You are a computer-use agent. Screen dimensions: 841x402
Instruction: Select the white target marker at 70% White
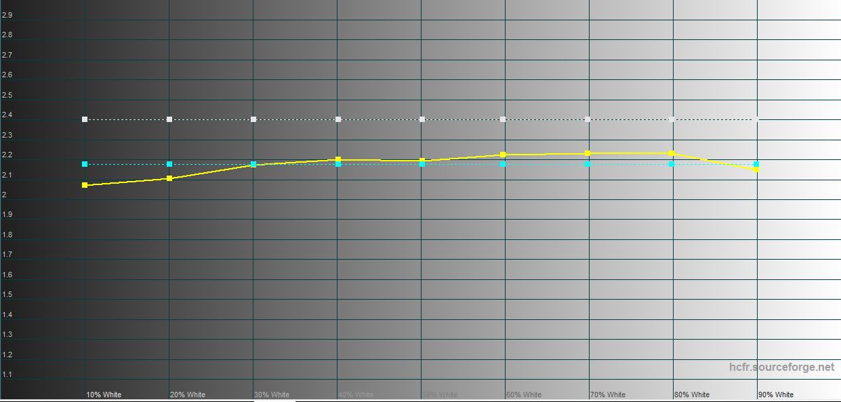tap(588, 119)
